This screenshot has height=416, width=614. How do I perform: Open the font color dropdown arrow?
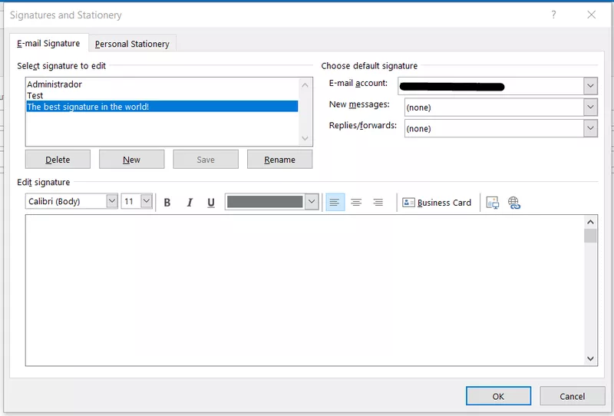click(312, 202)
